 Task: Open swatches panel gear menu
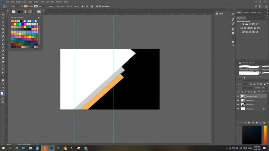pyautogui.click(x=38, y=18)
